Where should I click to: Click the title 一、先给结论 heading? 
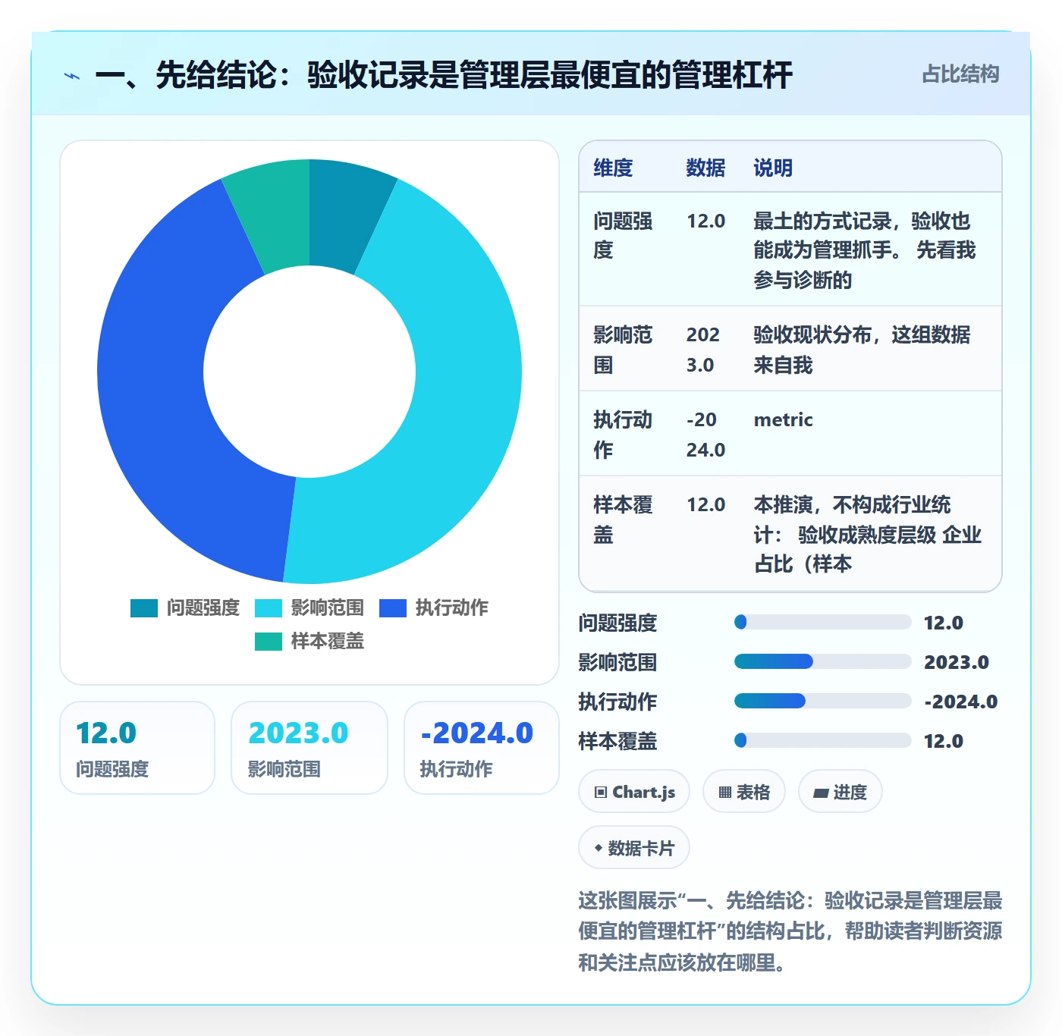pos(444,75)
